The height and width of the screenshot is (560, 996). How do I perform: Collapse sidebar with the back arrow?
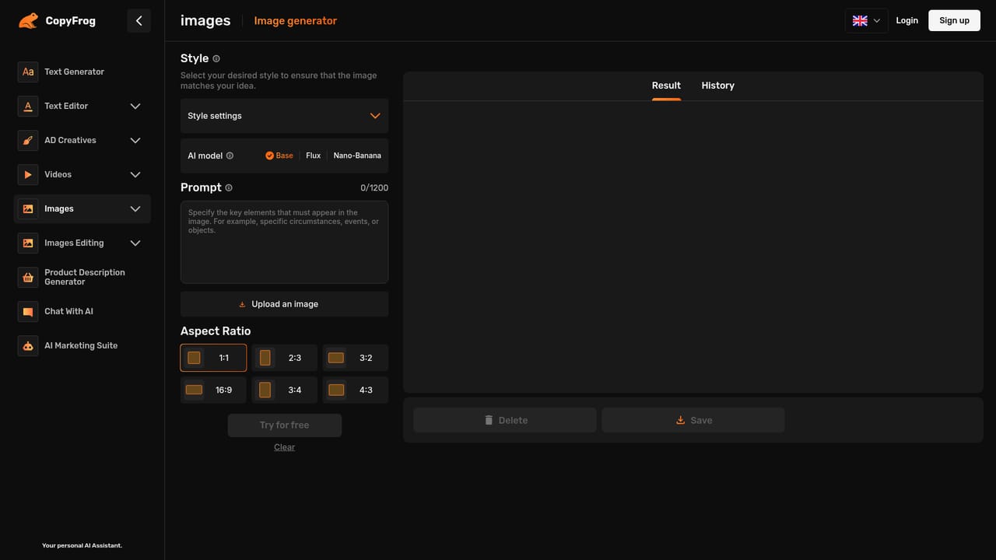click(139, 21)
